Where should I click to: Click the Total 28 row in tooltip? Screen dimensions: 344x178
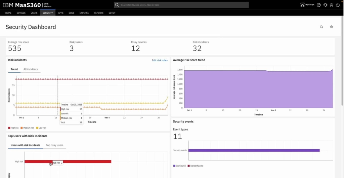click(71, 122)
